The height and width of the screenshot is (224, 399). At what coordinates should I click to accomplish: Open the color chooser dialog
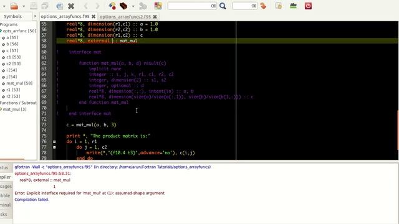158,6
